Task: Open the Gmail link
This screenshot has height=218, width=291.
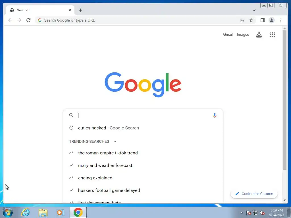Action: pos(228,34)
